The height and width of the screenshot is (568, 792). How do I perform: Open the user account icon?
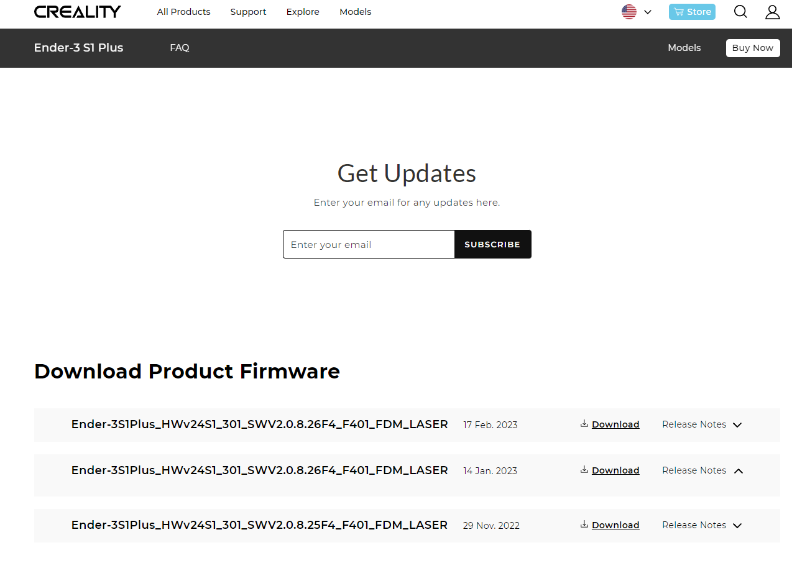pyautogui.click(x=772, y=12)
